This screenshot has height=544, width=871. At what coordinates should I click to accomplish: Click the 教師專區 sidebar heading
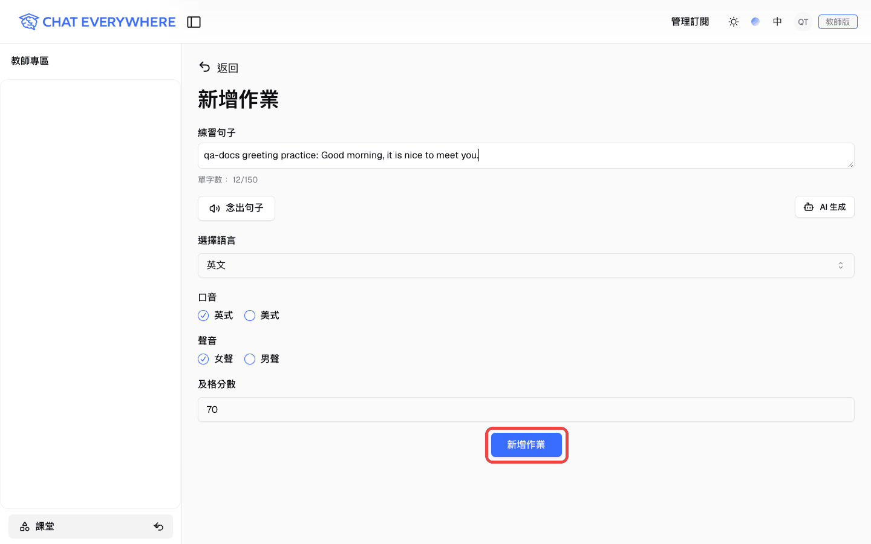click(x=30, y=60)
